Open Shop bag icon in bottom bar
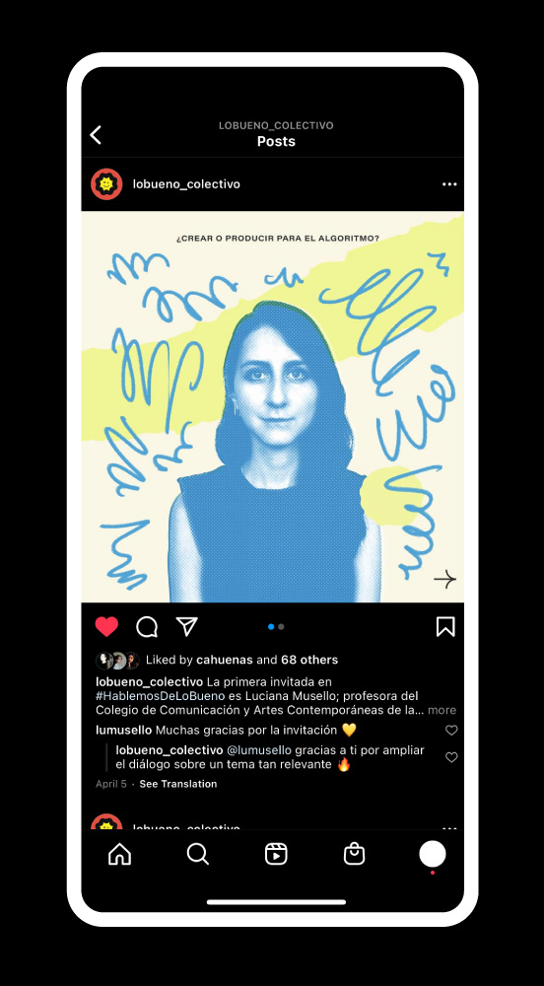The image size is (544, 986). click(355, 853)
